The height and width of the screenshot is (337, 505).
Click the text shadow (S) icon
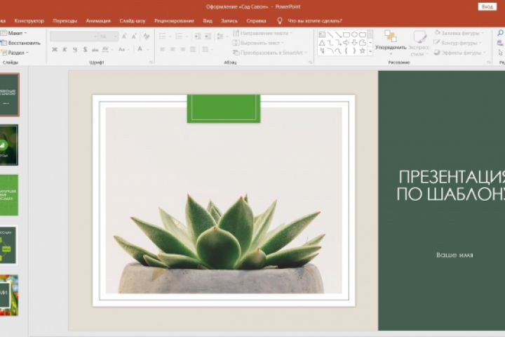pos(85,50)
